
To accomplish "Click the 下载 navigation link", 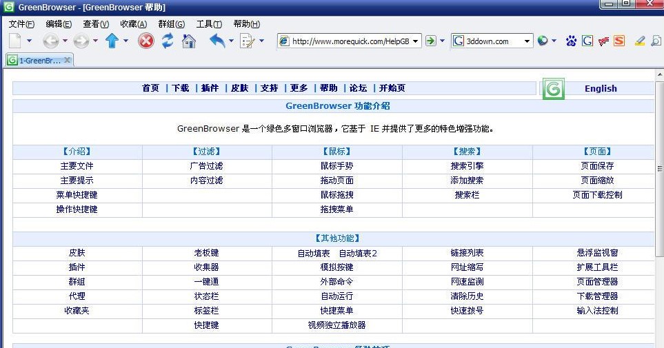I will (x=181, y=88).
